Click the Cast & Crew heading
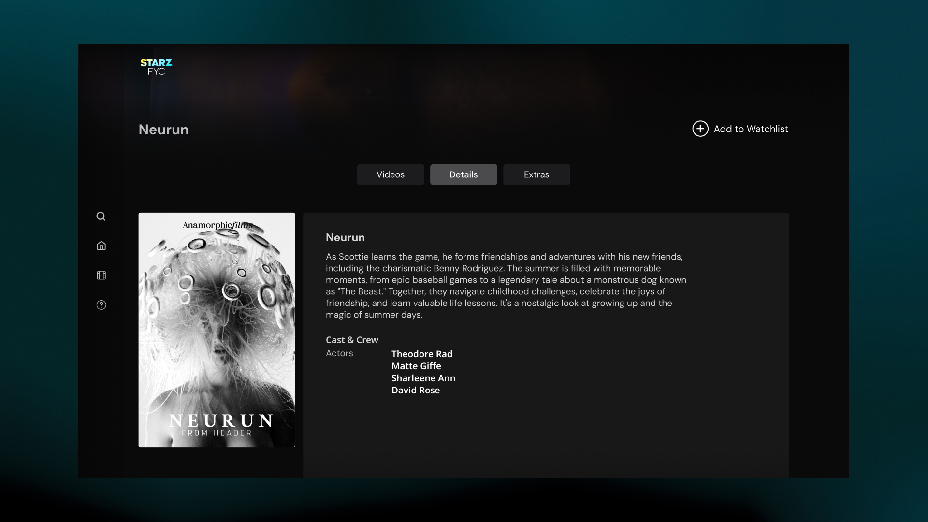 pos(352,340)
